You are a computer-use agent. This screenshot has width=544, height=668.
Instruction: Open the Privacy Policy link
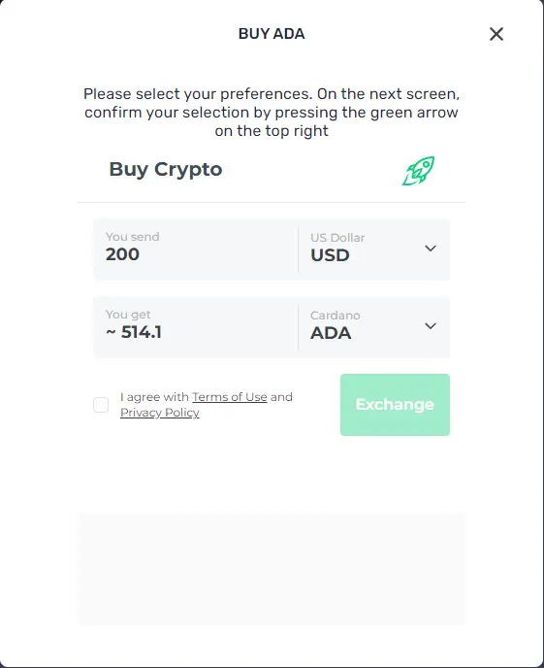pos(159,413)
